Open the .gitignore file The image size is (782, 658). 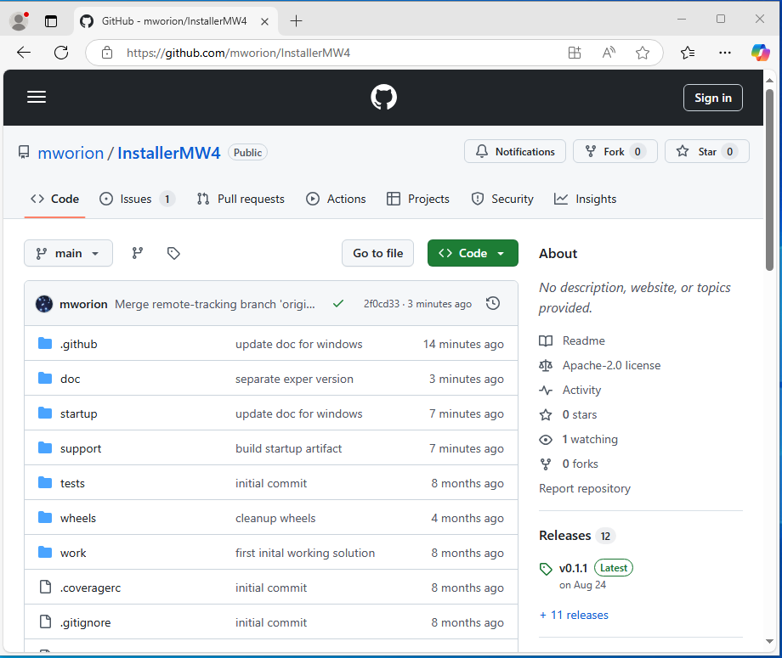point(85,622)
